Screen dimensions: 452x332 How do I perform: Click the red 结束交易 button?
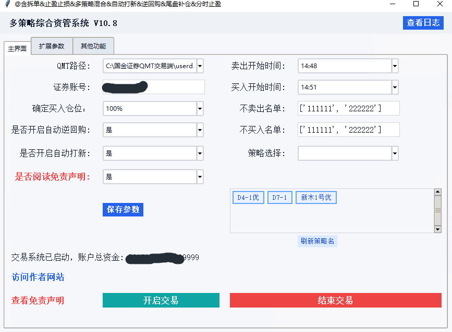click(336, 300)
